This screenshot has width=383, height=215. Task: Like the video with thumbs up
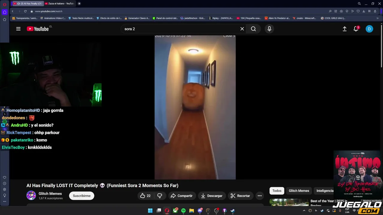[x=145, y=196]
